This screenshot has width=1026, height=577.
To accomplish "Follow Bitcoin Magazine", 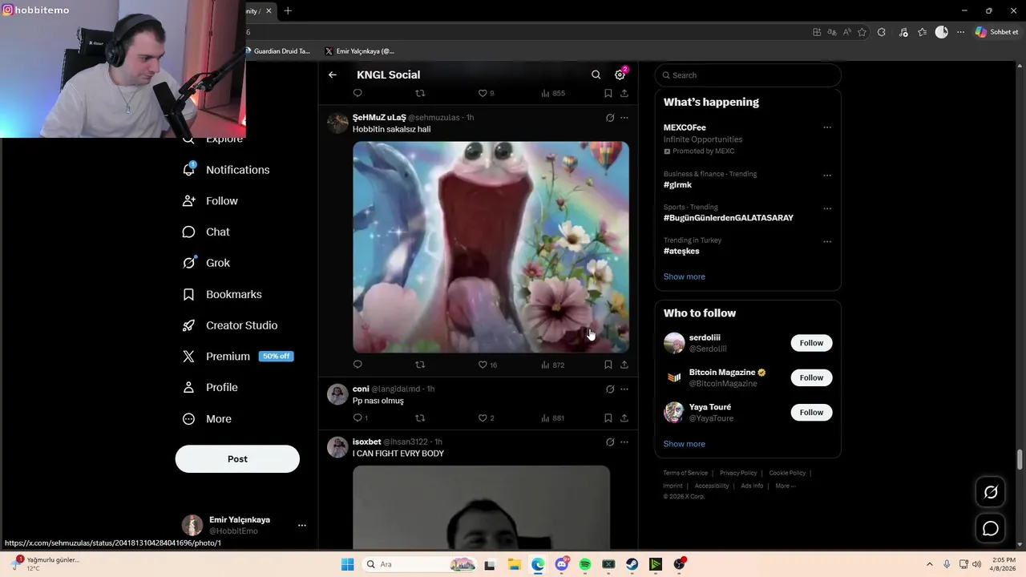I will [x=811, y=377].
